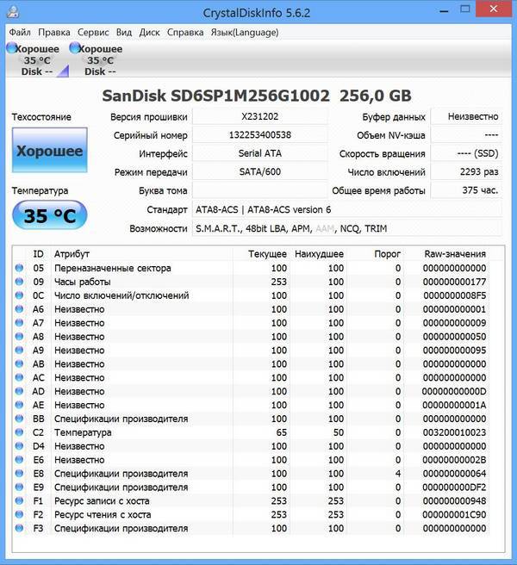
Task: Open the Вид menu
Action: pos(124,33)
